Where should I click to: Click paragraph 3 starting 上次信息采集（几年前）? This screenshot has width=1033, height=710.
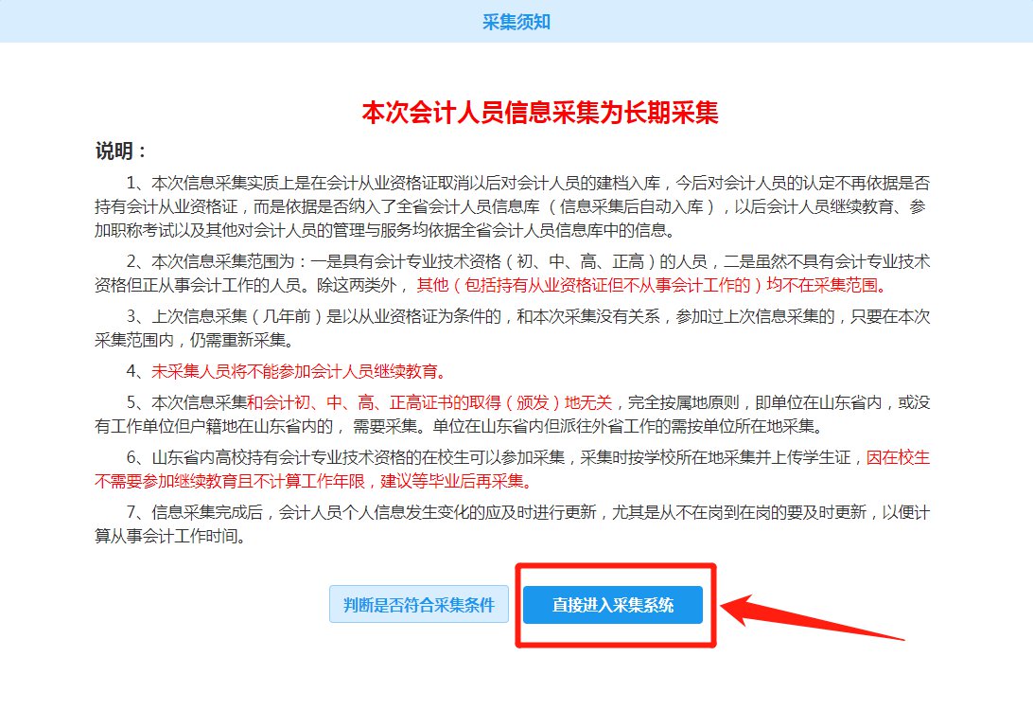(513, 328)
